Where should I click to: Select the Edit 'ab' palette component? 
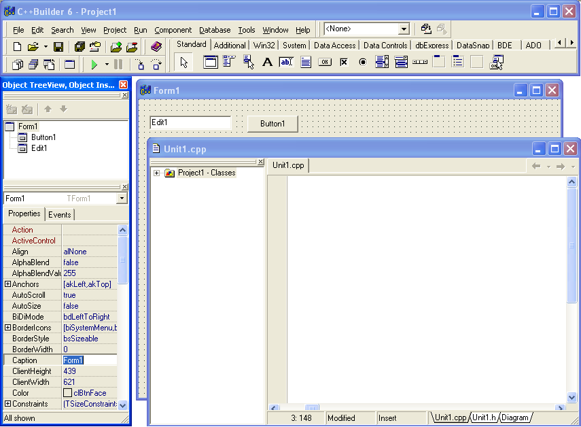point(287,62)
